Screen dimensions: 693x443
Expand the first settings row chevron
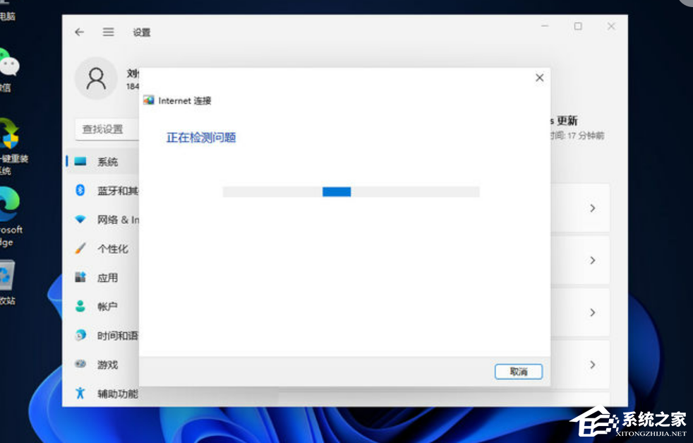coord(592,208)
